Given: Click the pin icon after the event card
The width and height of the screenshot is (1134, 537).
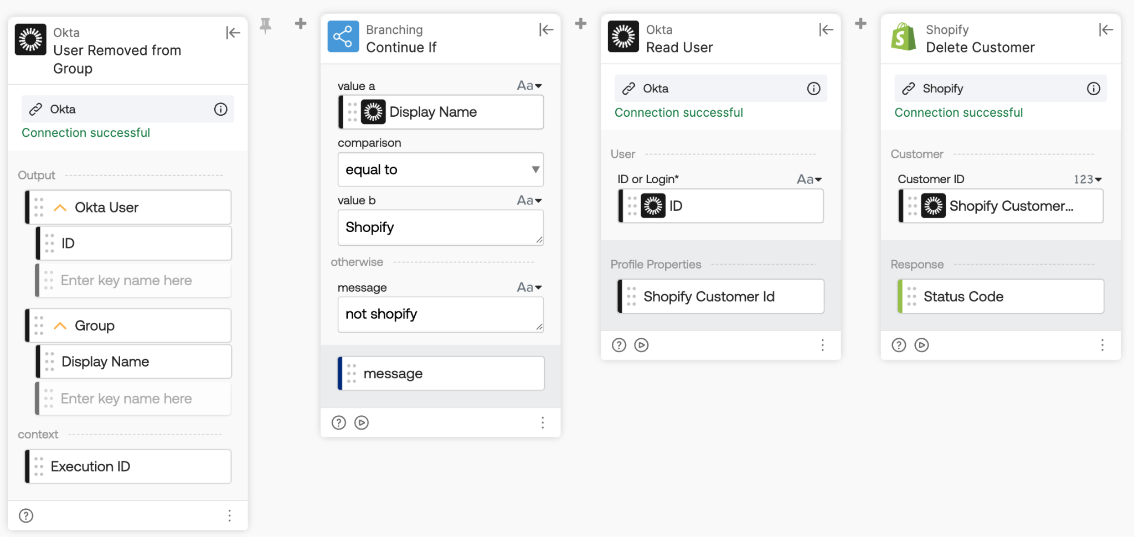Looking at the screenshot, I should [266, 25].
